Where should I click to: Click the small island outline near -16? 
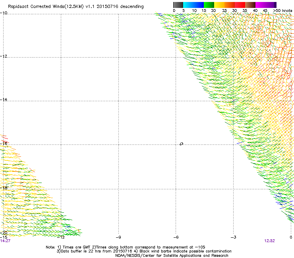pos(181,144)
